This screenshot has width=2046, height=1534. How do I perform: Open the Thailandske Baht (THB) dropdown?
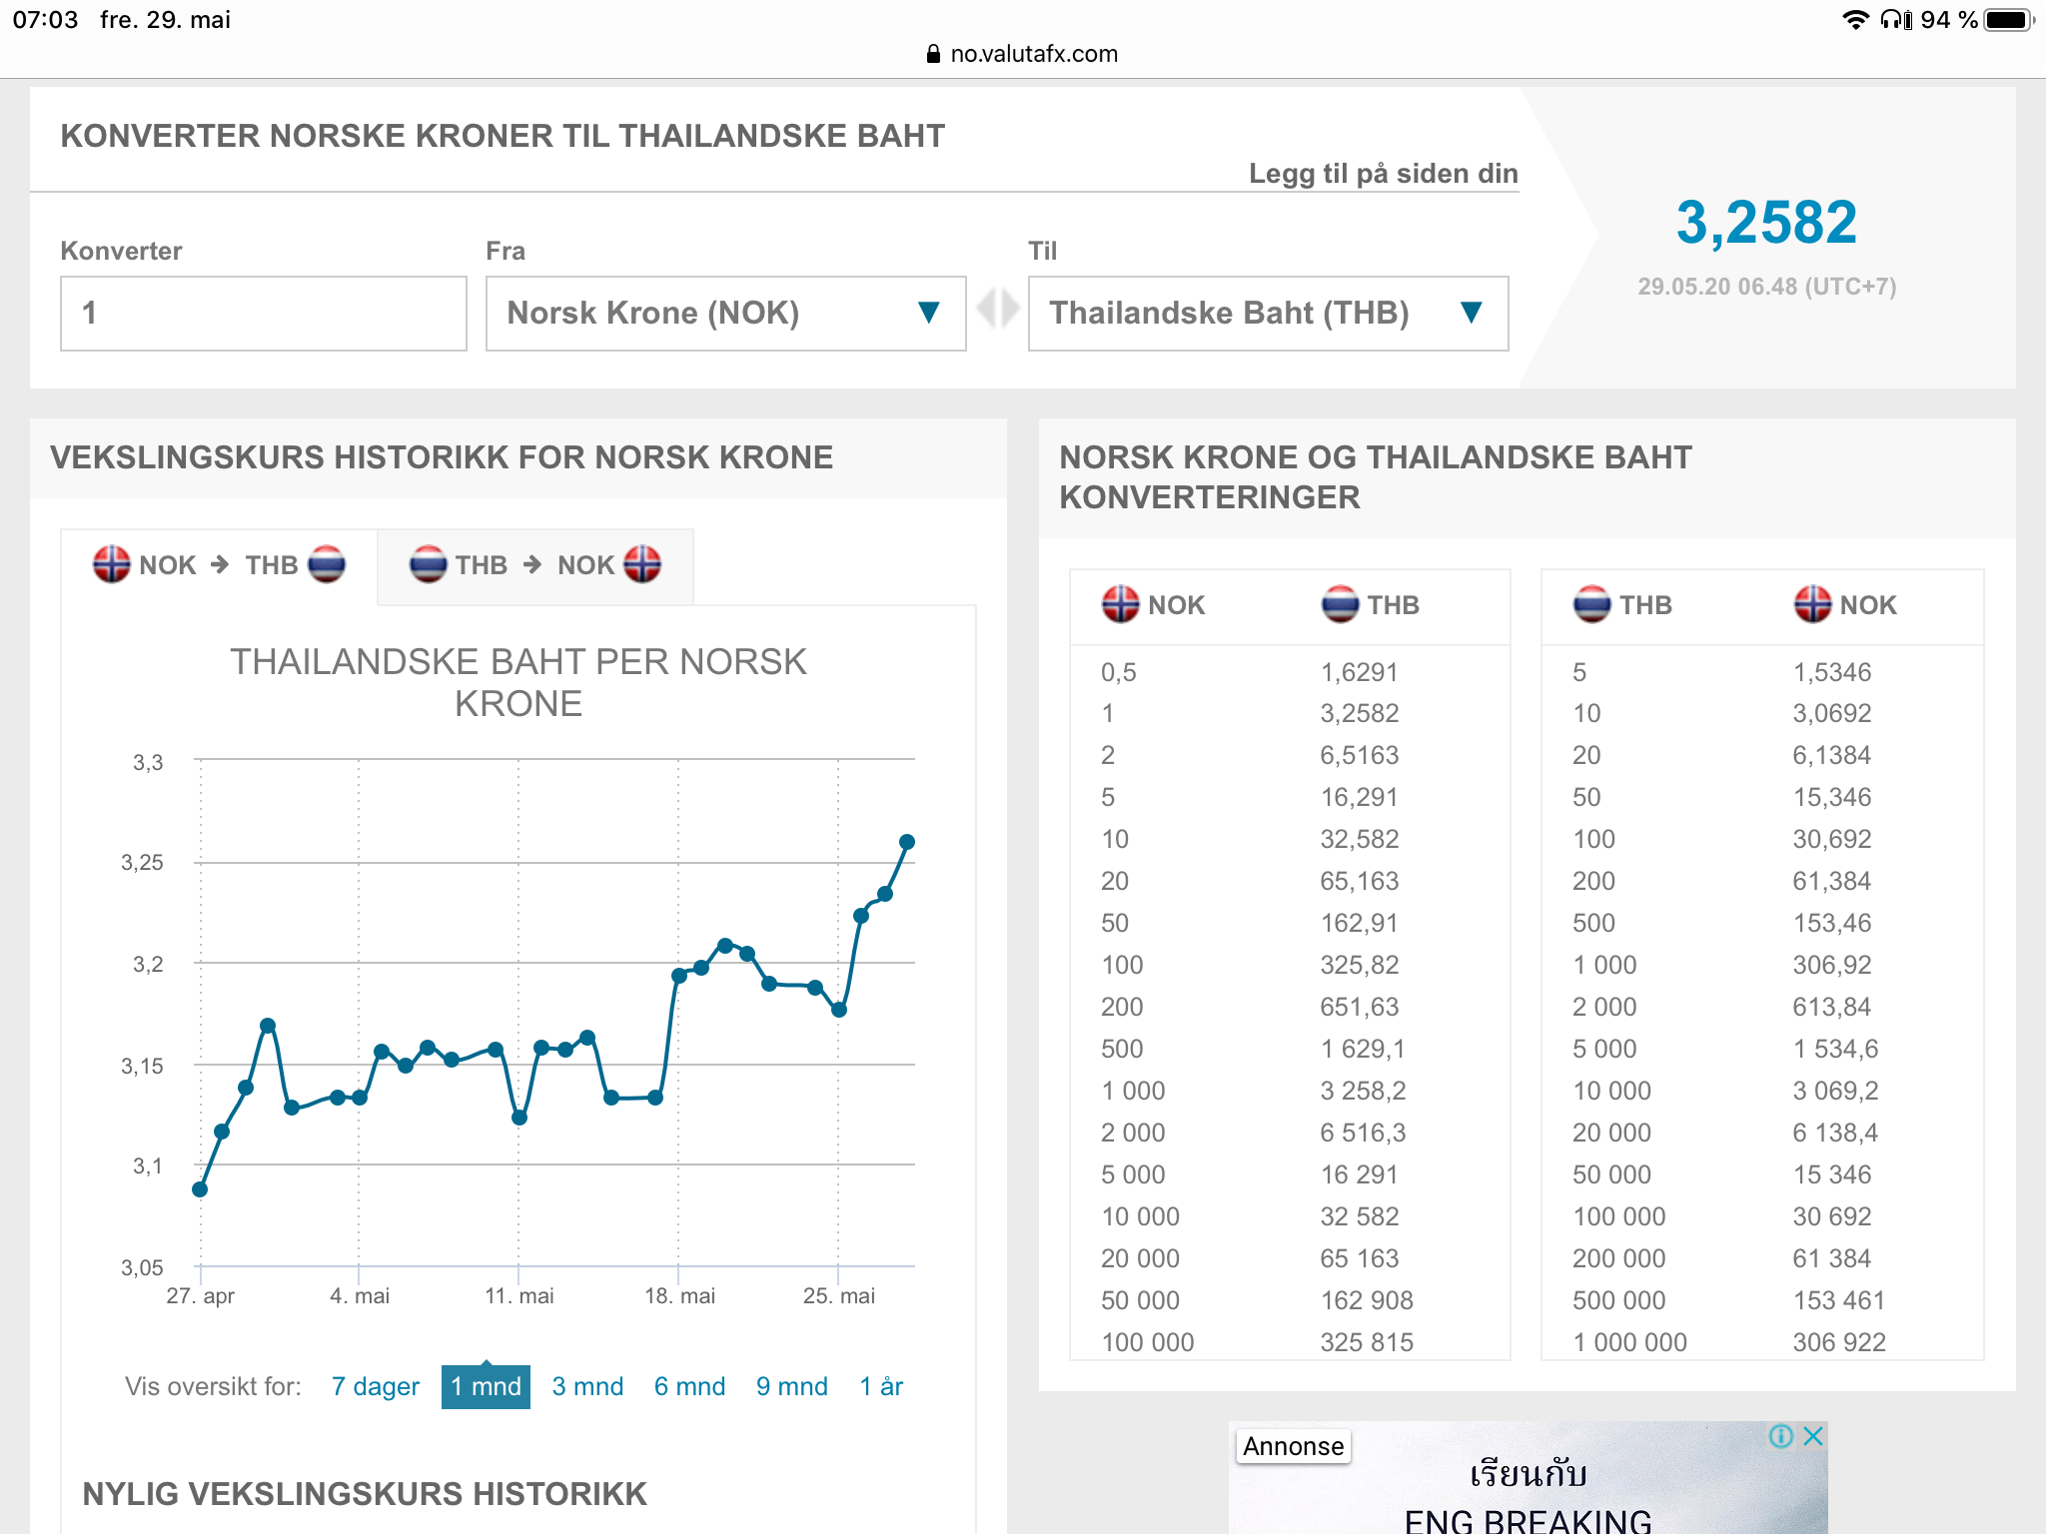pos(1268,314)
